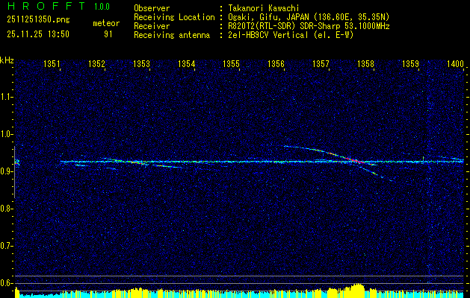Click the 0.9 kHz axis label
Screen dimensions: 470x298
[x=6, y=171]
